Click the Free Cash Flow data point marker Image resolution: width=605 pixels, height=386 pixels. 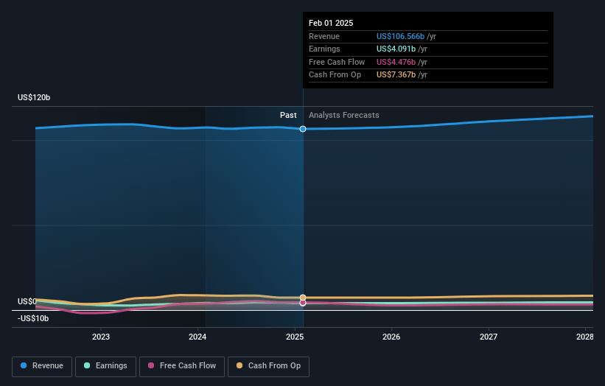[303, 303]
